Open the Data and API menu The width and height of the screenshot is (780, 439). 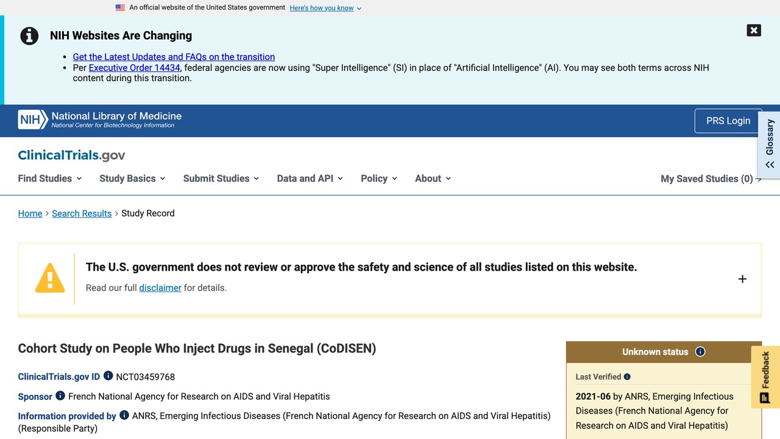pos(310,179)
